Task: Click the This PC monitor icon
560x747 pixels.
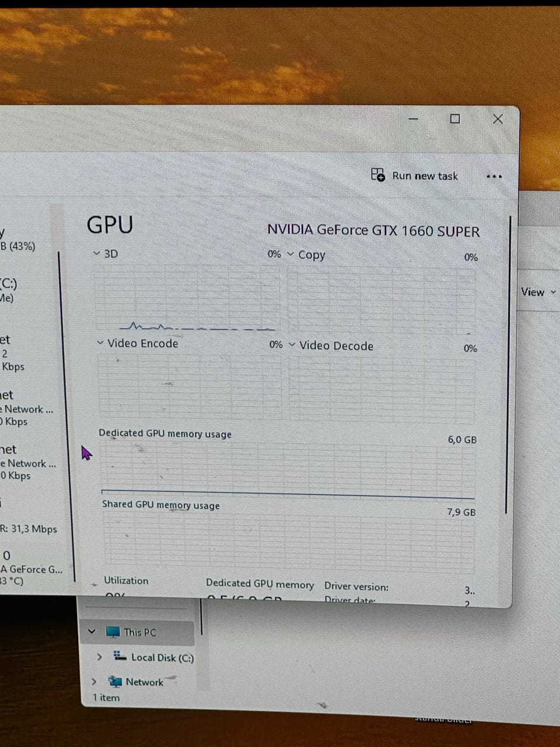Action: pyautogui.click(x=113, y=632)
